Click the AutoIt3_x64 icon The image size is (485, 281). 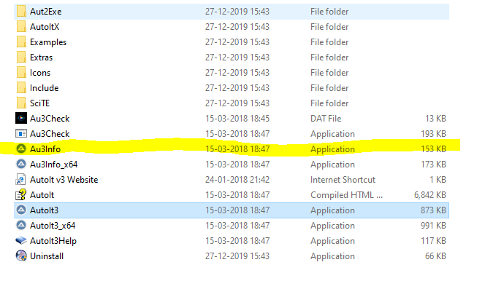(21, 226)
